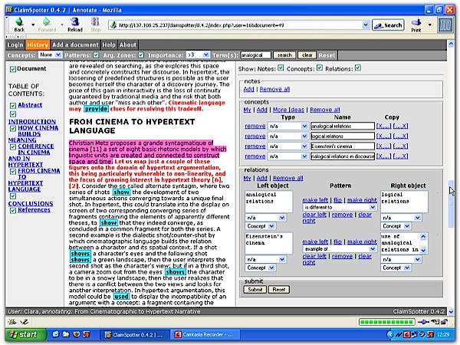The height and width of the screenshot is (345, 460).
Task: Toggle the Arg. Zones checkbox
Action: click(141, 55)
